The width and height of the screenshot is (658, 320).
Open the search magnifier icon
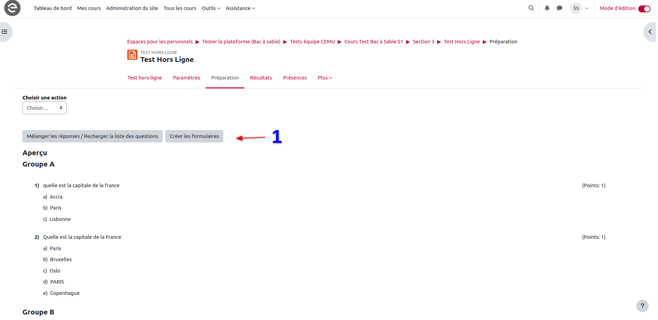[x=531, y=8]
